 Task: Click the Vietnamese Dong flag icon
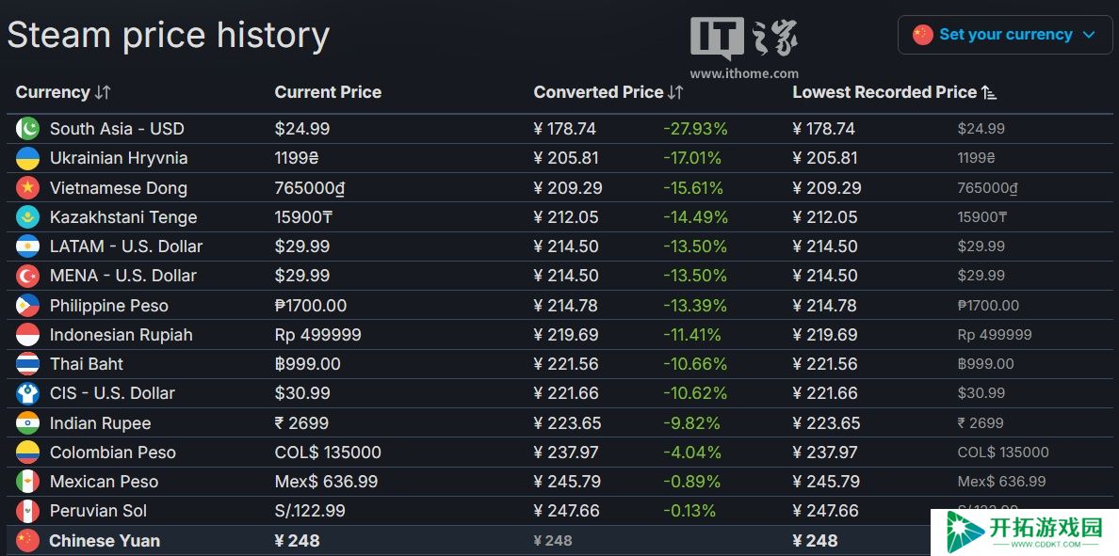(28, 188)
